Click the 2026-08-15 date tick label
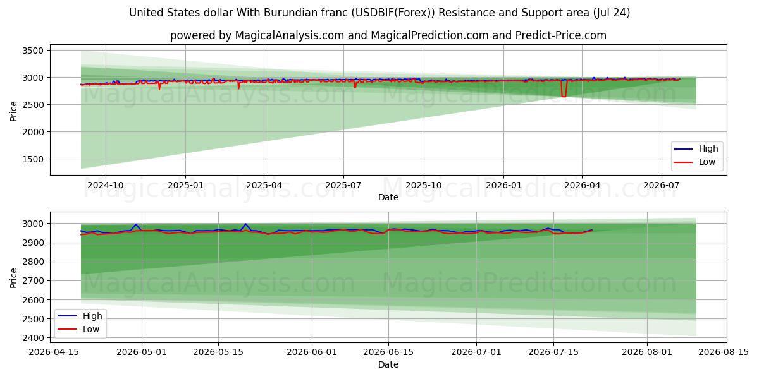Viewport: 759px width, 379px height. pos(724,352)
